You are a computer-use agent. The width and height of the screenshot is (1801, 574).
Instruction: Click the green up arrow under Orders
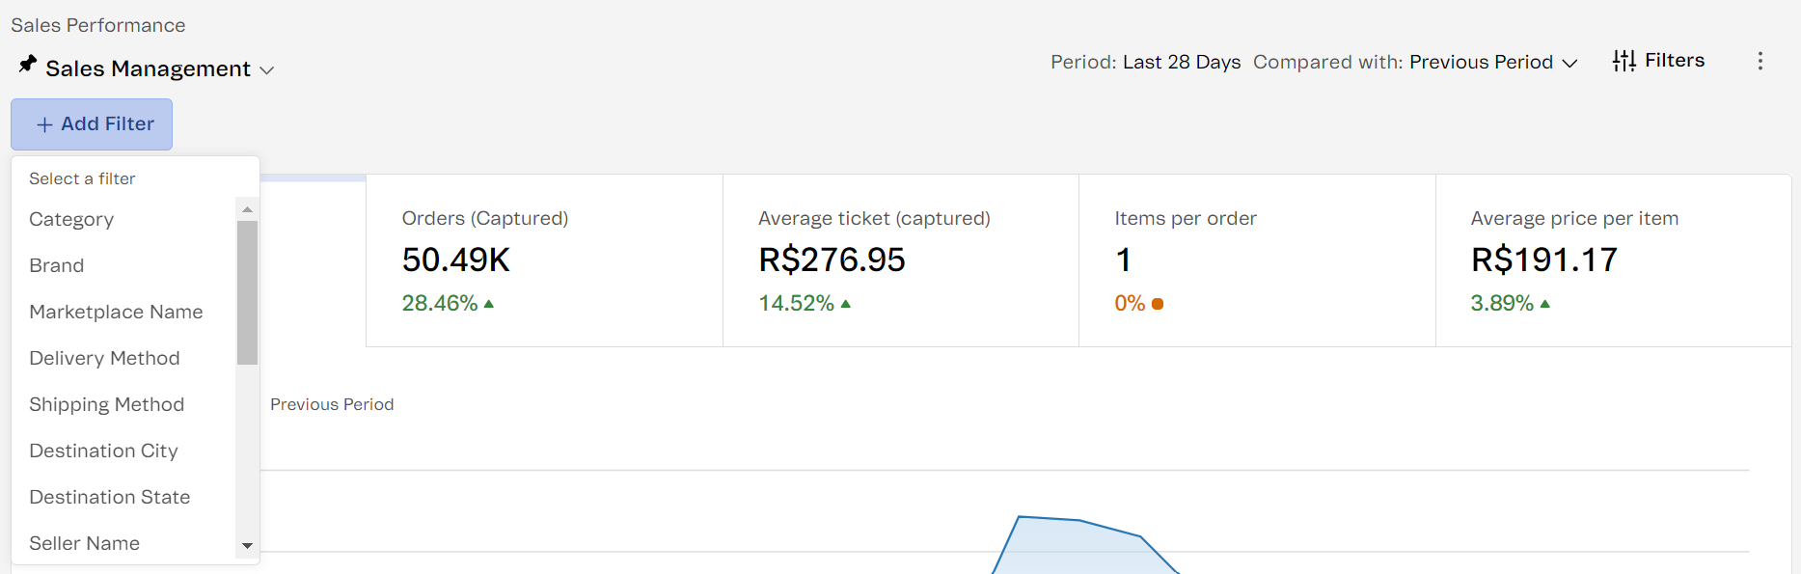[x=489, y=304]
